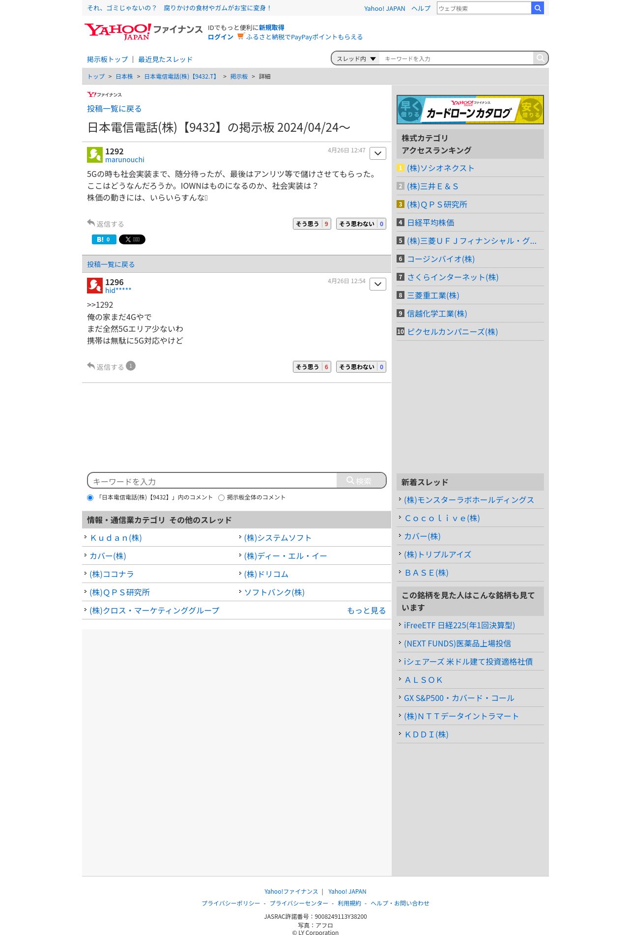Open new thread BASE(株)

click(427, 573)
